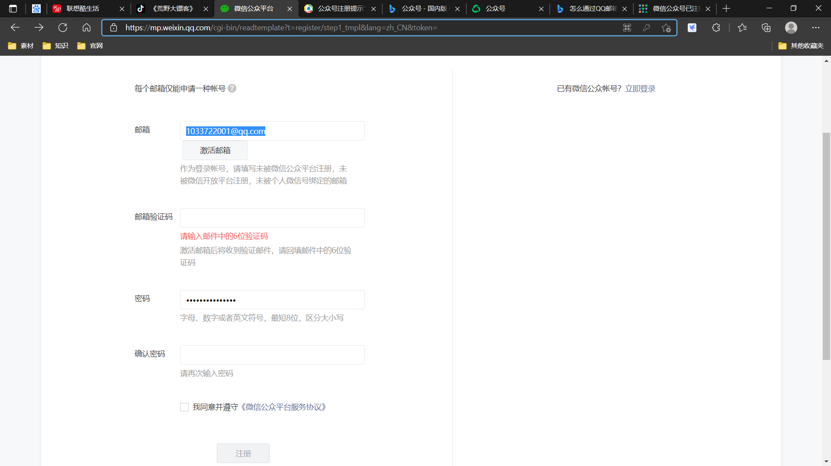Image resolution: width=831 pixels, height=466 pixels.
Task: Close the 怎么通过QQ邮箱 tab
Action: [625, 9]
